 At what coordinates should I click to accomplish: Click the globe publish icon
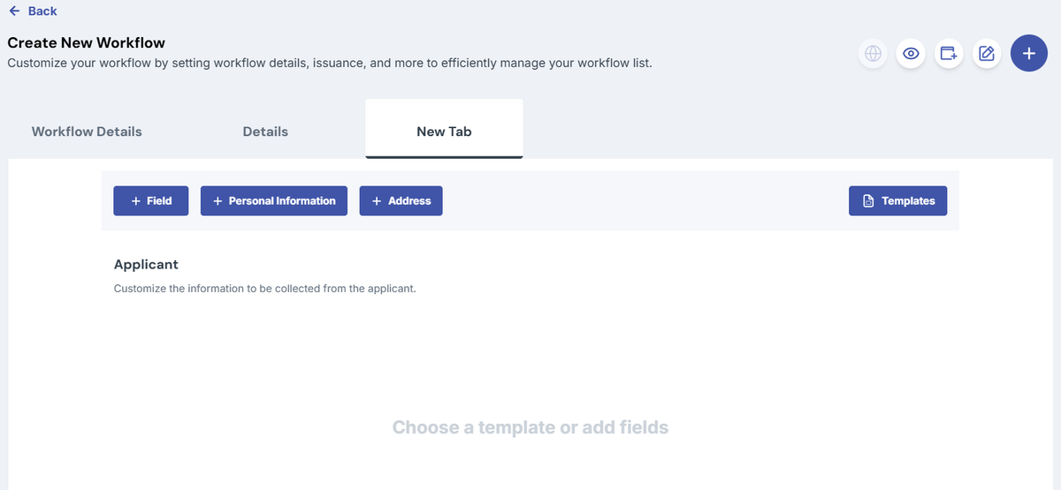tap(873, 54)
